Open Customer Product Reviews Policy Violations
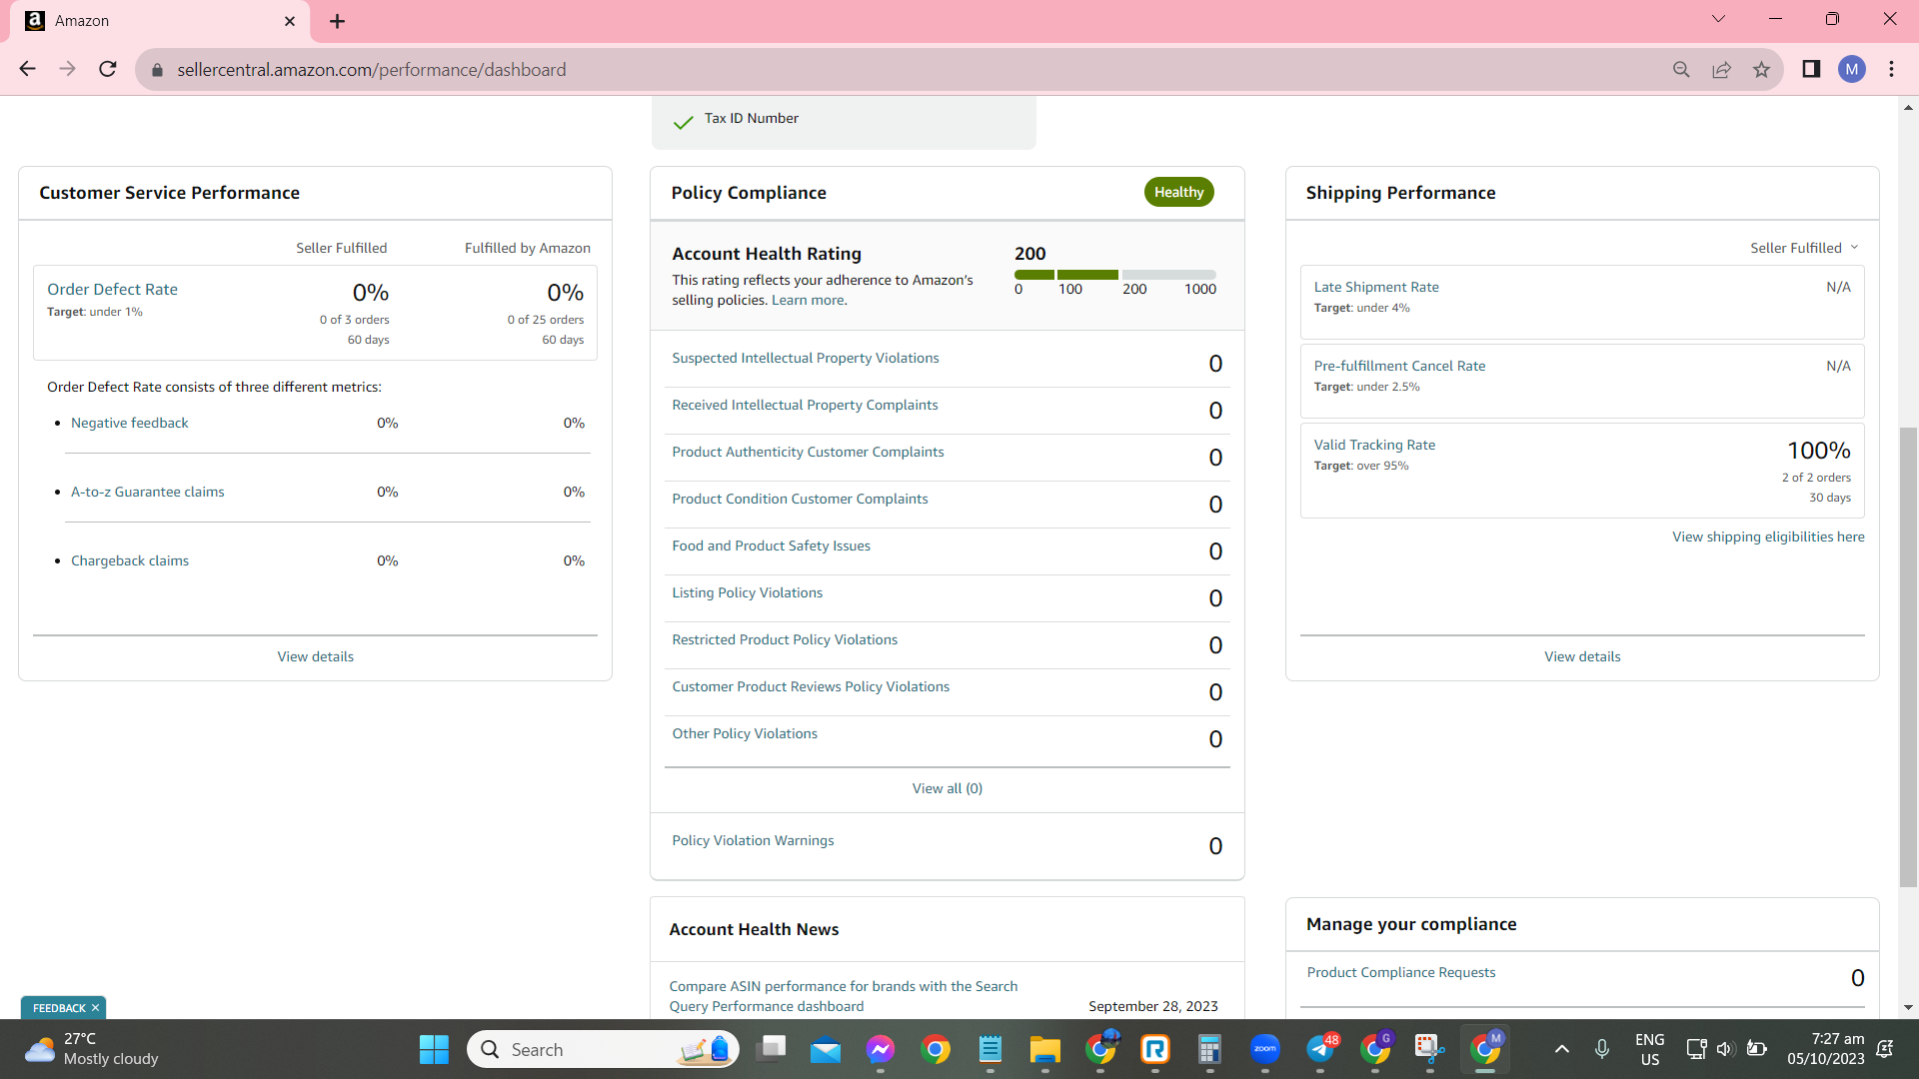Image resolution: width=1919 pixels, height=1079 pixels. click(811, 686)
